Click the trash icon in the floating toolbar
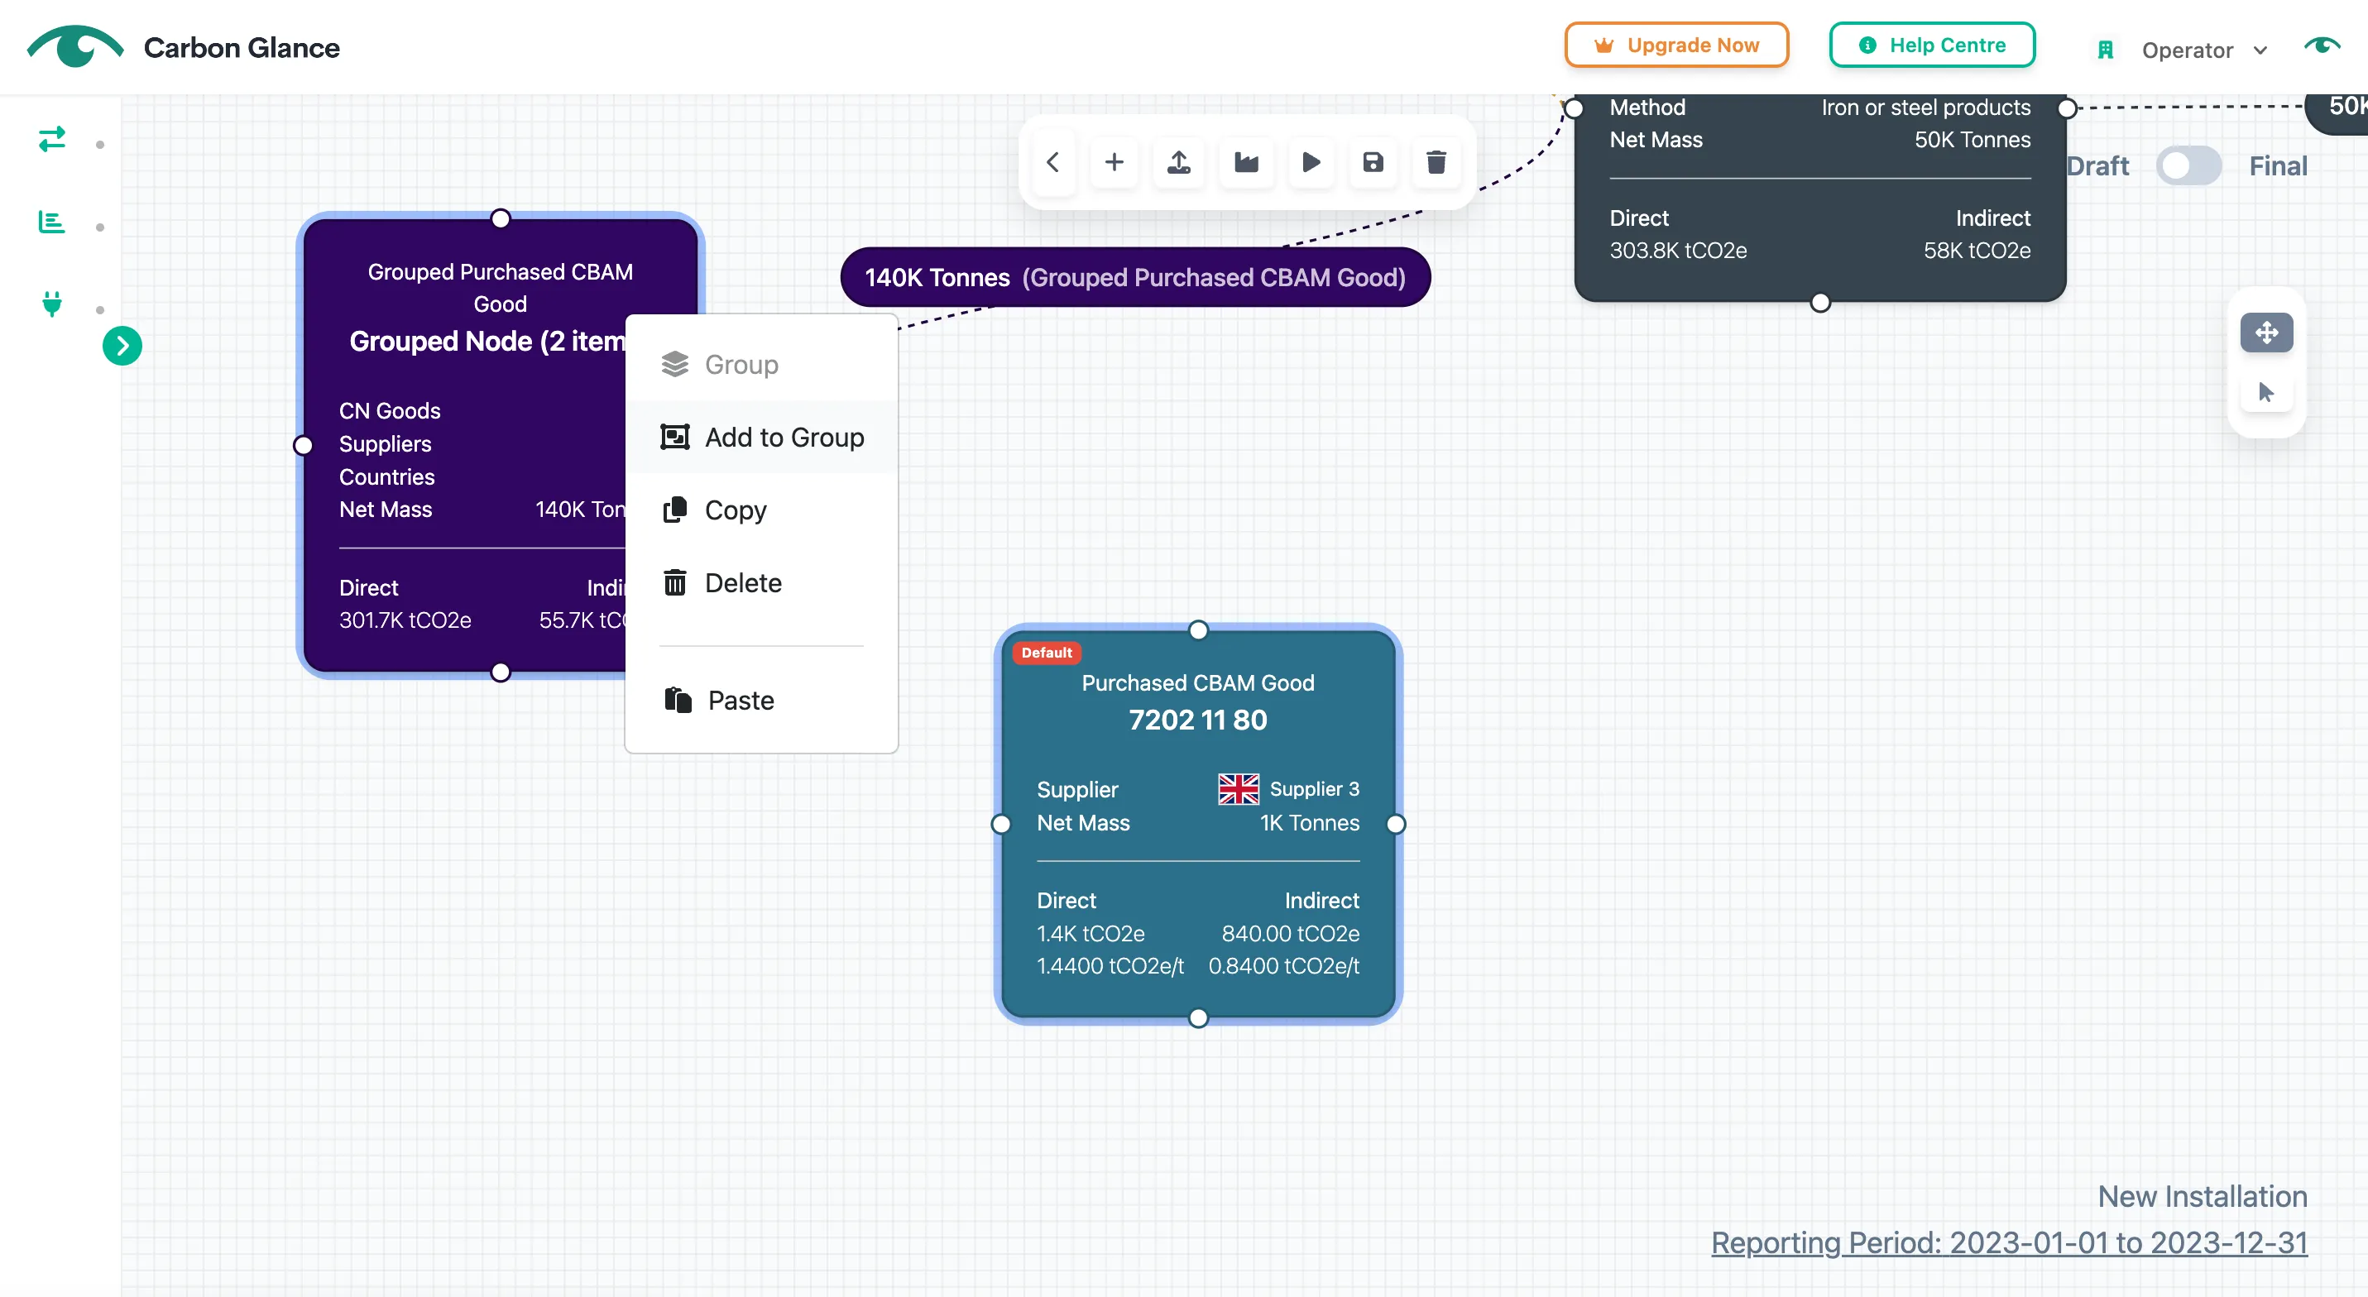 click(1436, 163)
